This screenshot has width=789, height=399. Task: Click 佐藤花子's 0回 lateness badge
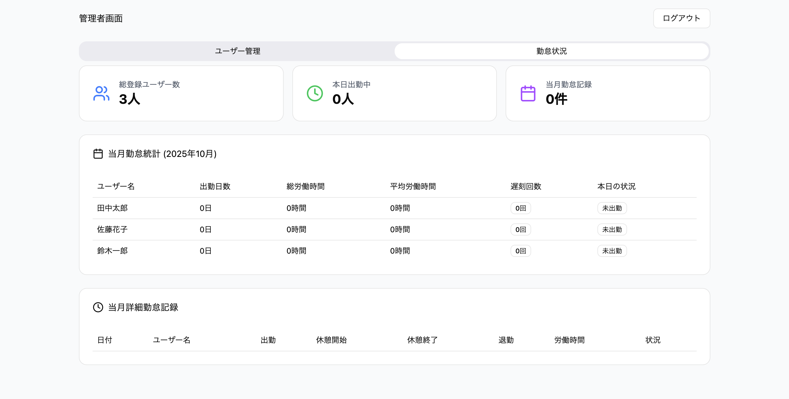pos(520,229)
